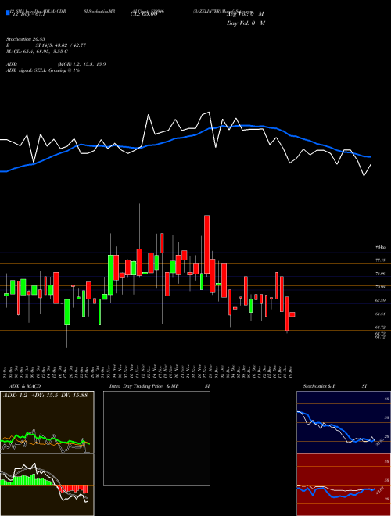Open the blue Stochastics chart thumbnail
Image resolution: width=391 pixels, height=516 pixels.
(x=343, y=422)
